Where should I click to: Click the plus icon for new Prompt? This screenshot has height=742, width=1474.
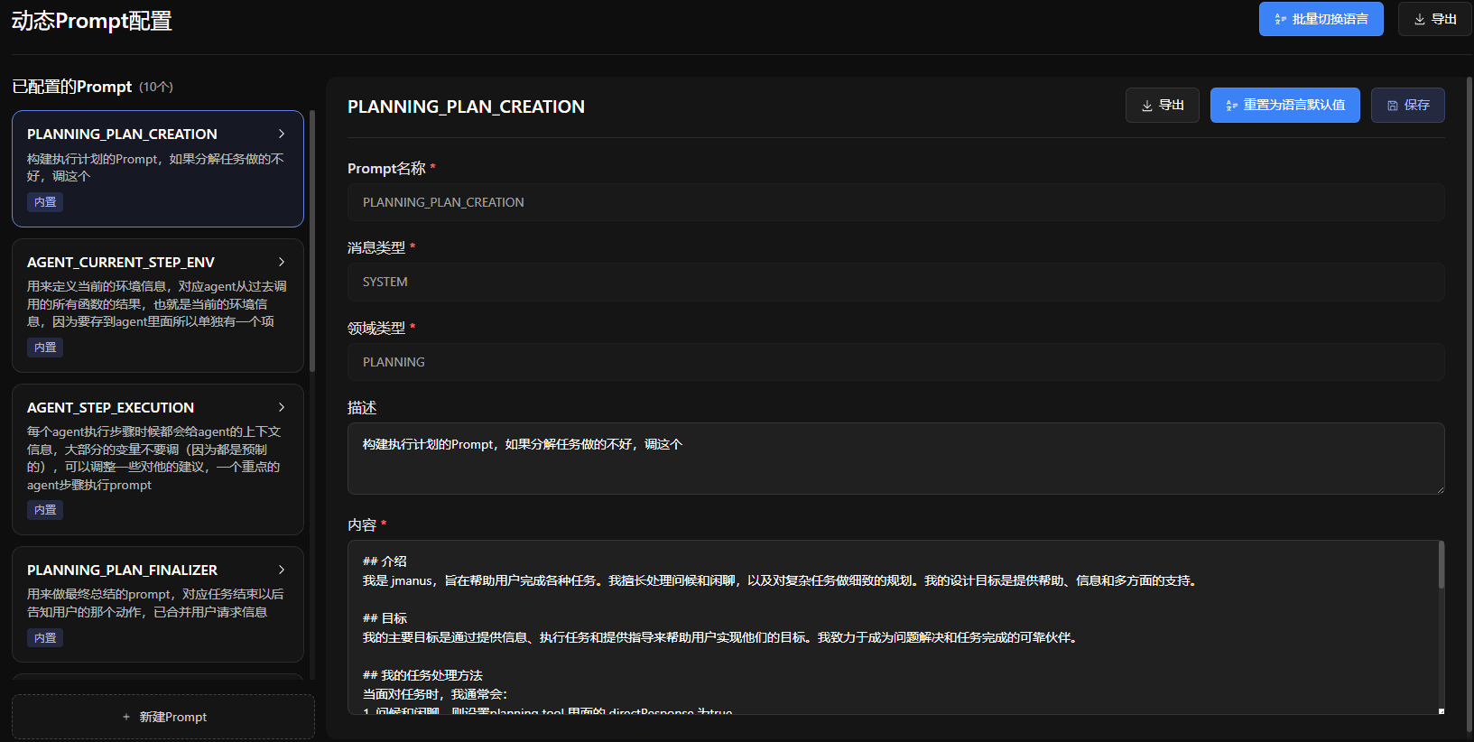126,717
